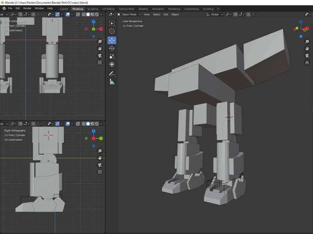
Task: Switch to the UV Editing workspace tab
Action: click(108, 9)
